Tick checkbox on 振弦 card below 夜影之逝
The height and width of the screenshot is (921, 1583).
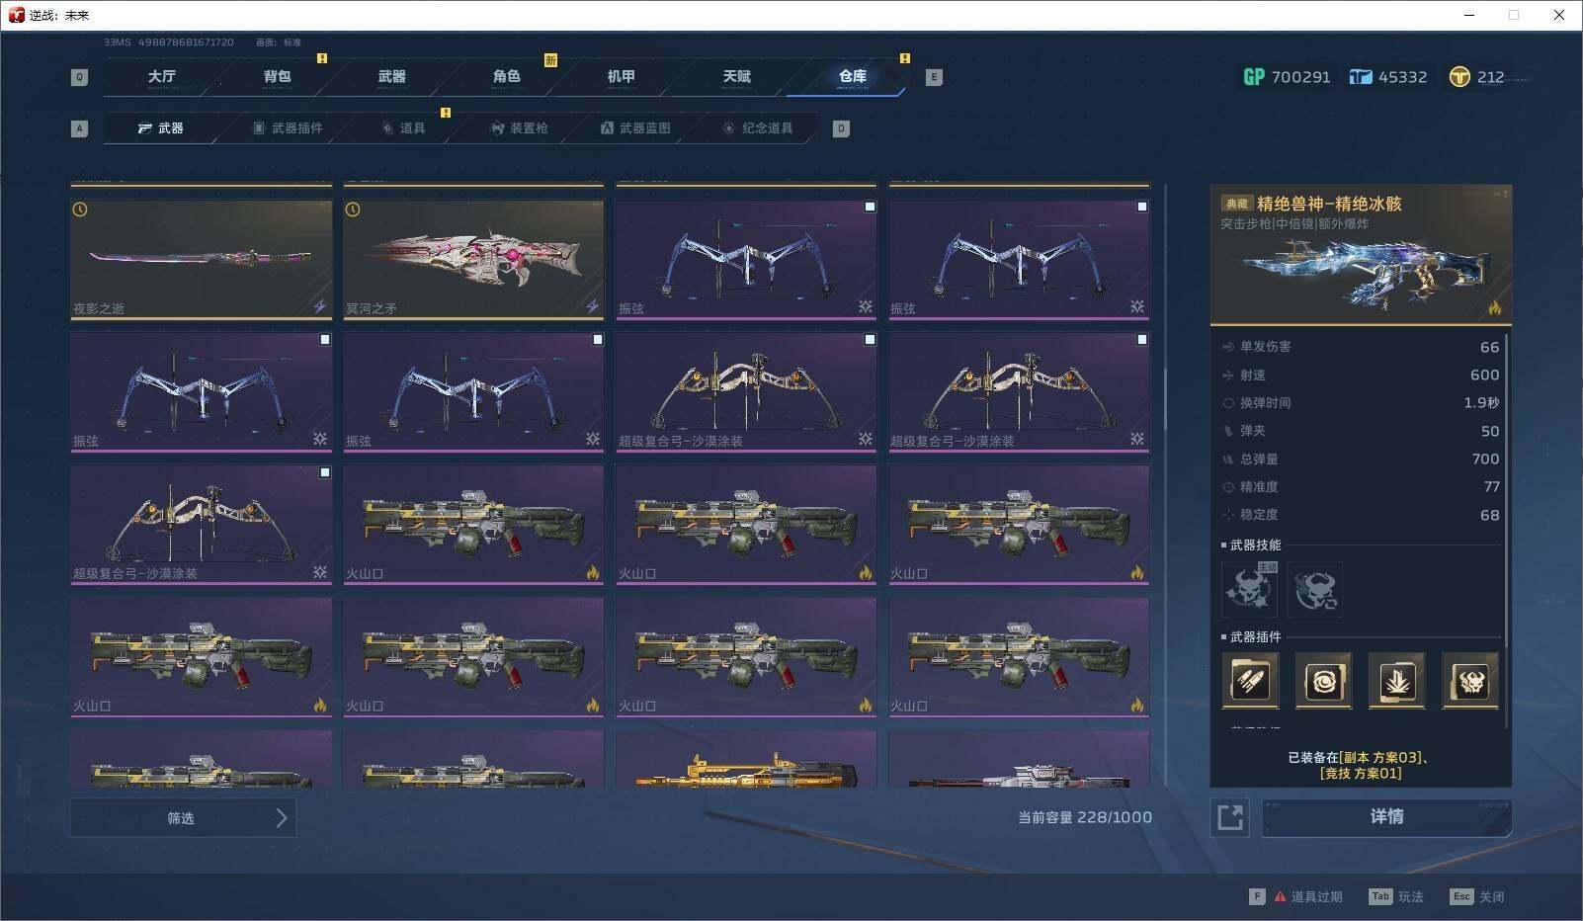click(324, 339)
